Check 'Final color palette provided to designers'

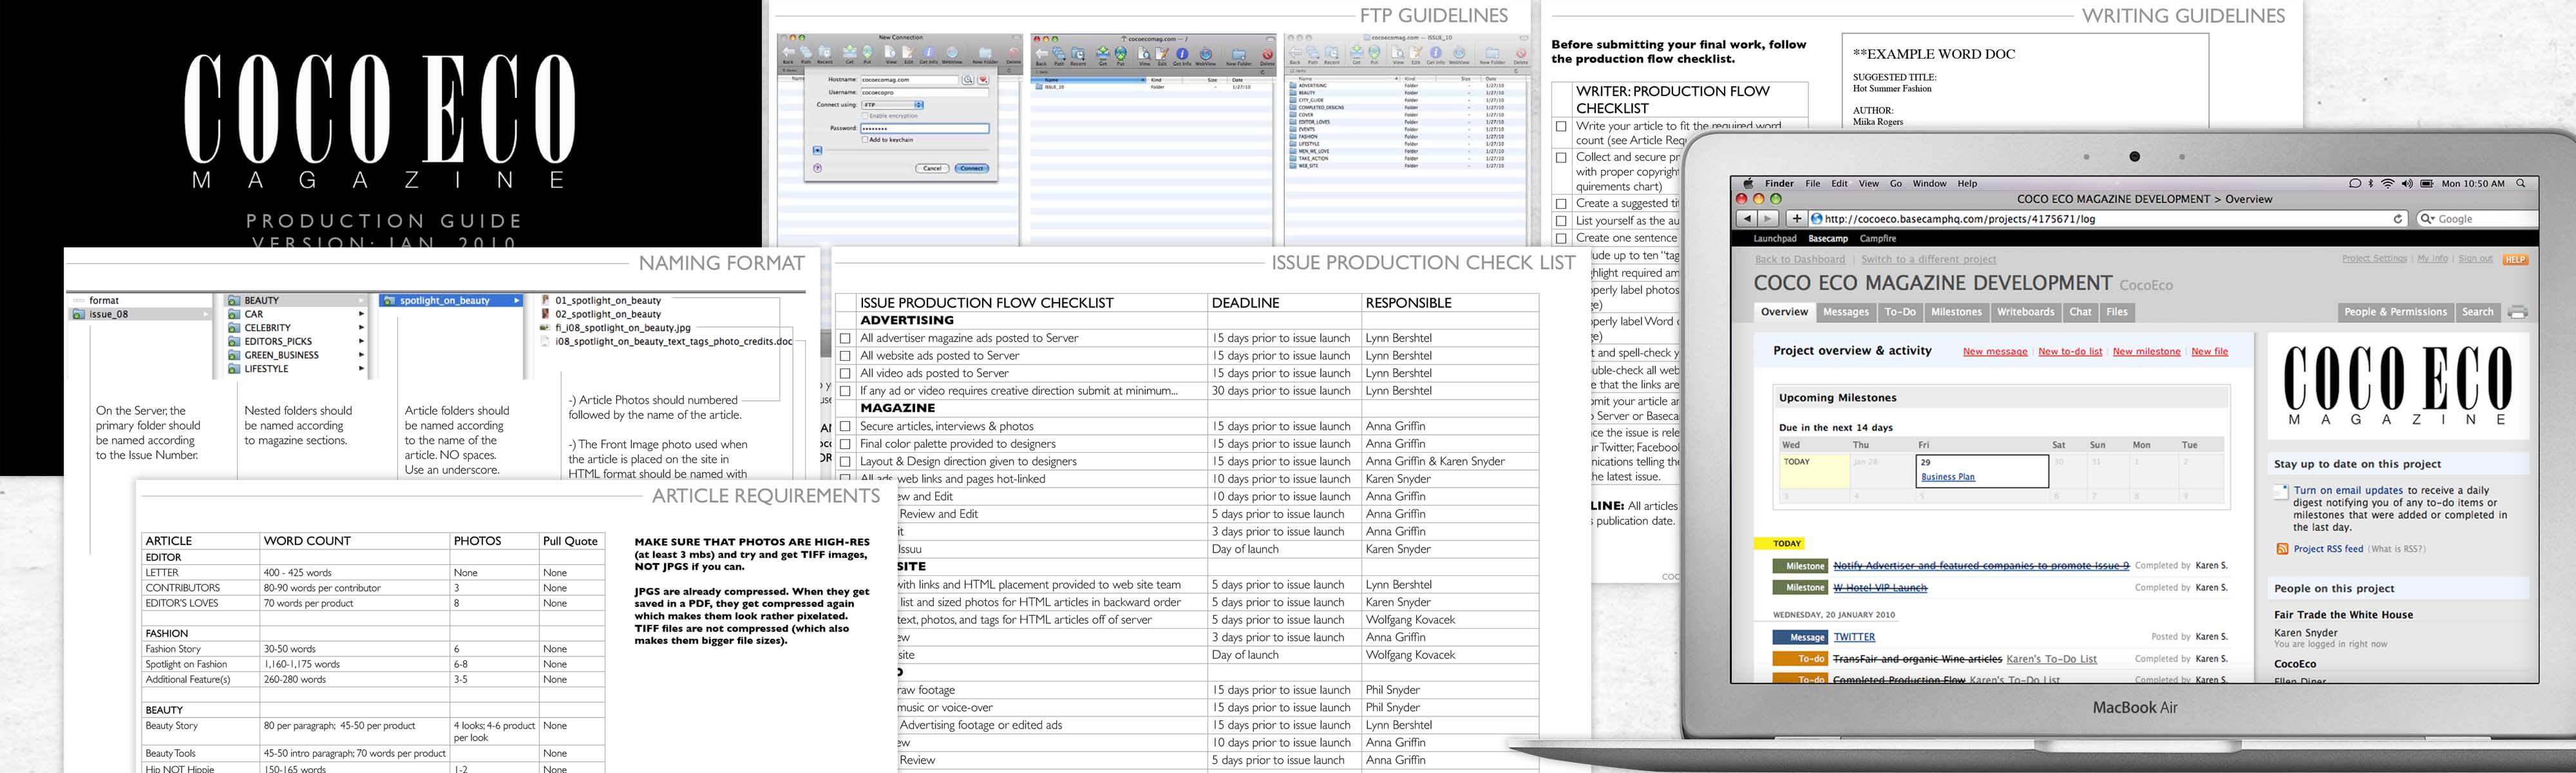[x=845, y=444]
